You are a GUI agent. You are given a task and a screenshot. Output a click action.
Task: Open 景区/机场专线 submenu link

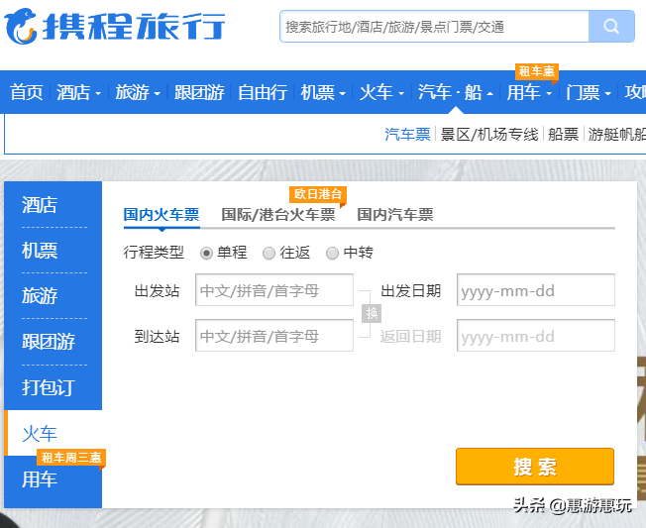pyautogui.click(x=489, y=135)
